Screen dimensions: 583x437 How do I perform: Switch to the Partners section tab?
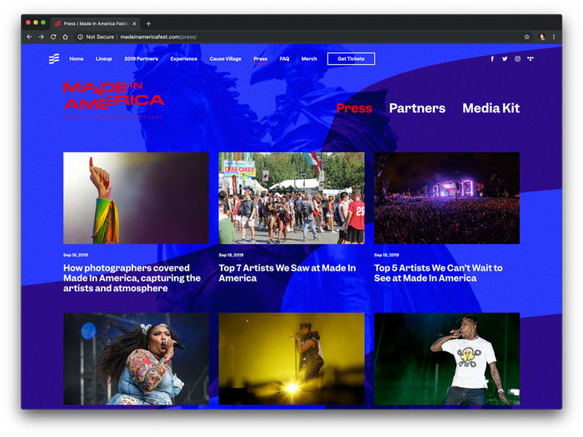[x=417, y=108]
